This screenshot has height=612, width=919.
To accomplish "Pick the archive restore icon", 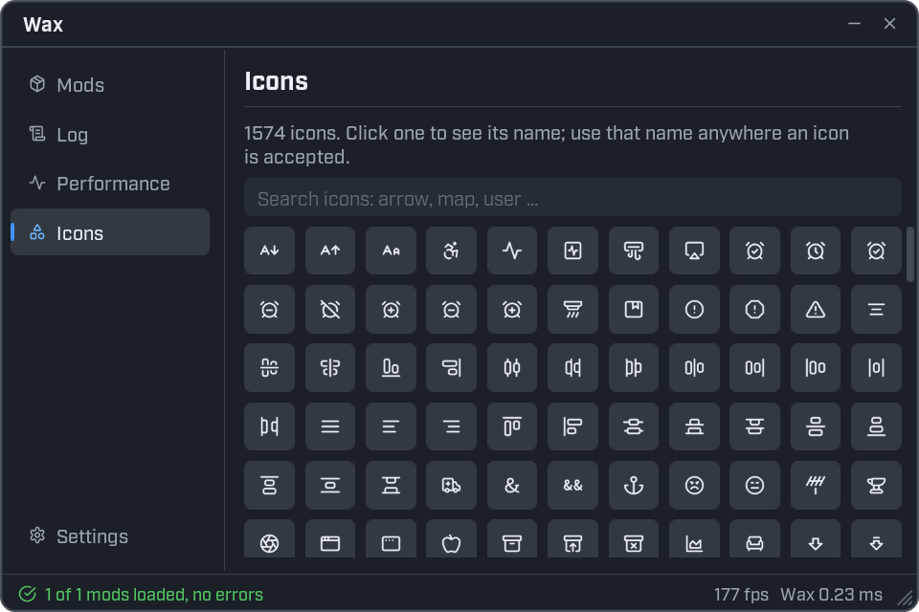I will point(572,538).
